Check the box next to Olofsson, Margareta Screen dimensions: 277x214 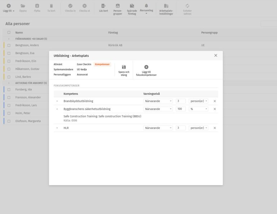(9, 121)
